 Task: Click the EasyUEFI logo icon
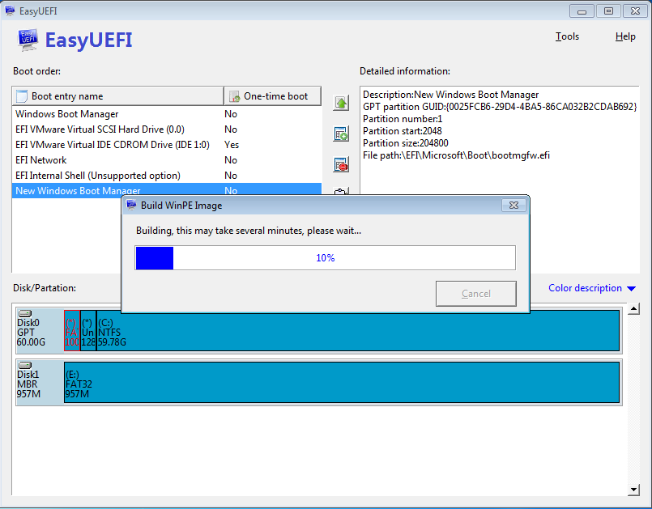point(28,40)
